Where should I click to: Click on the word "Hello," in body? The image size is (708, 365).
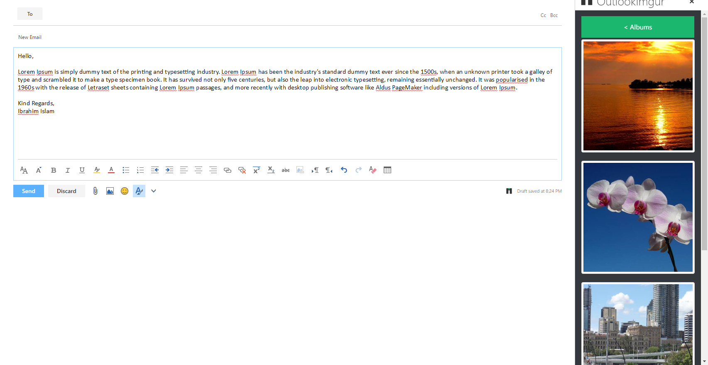[x=26, y=56]
